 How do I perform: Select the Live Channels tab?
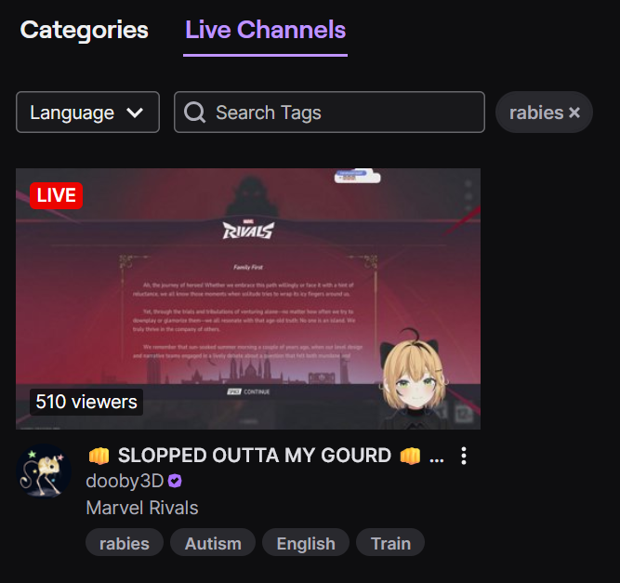pos(265,30)
